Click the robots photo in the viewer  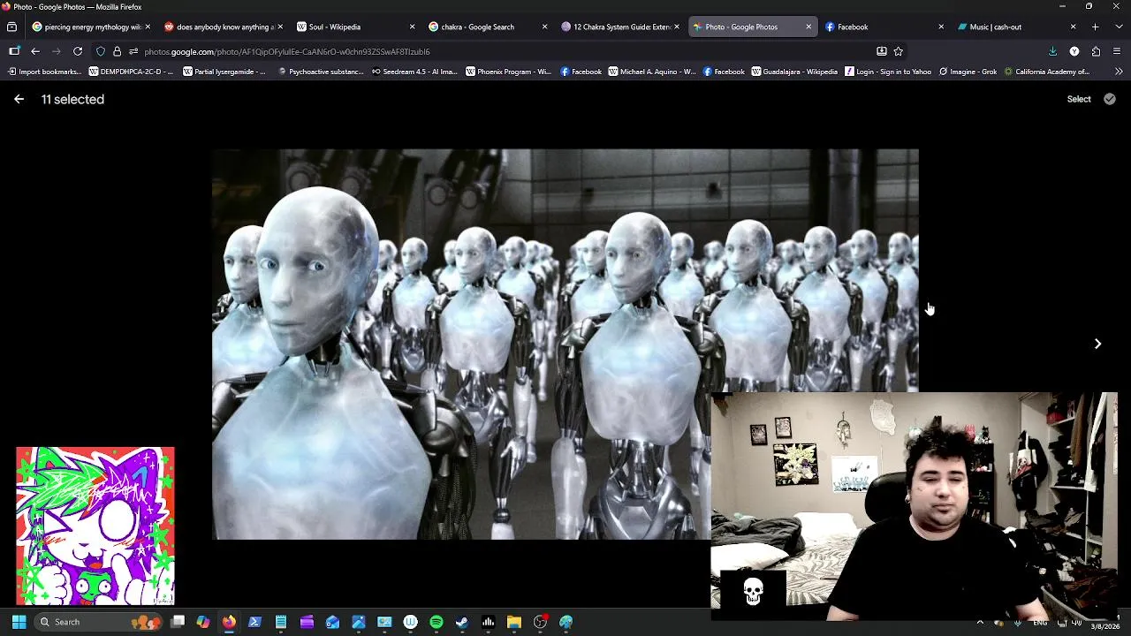[565, 344]
